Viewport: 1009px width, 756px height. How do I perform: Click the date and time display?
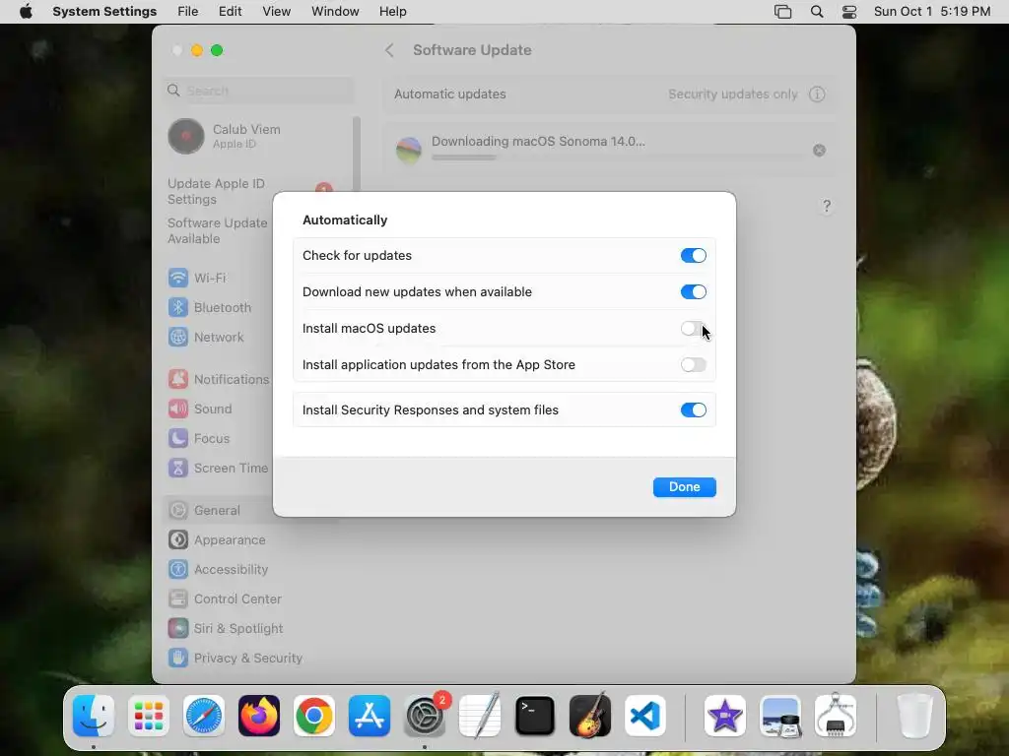tap(932, 12)
